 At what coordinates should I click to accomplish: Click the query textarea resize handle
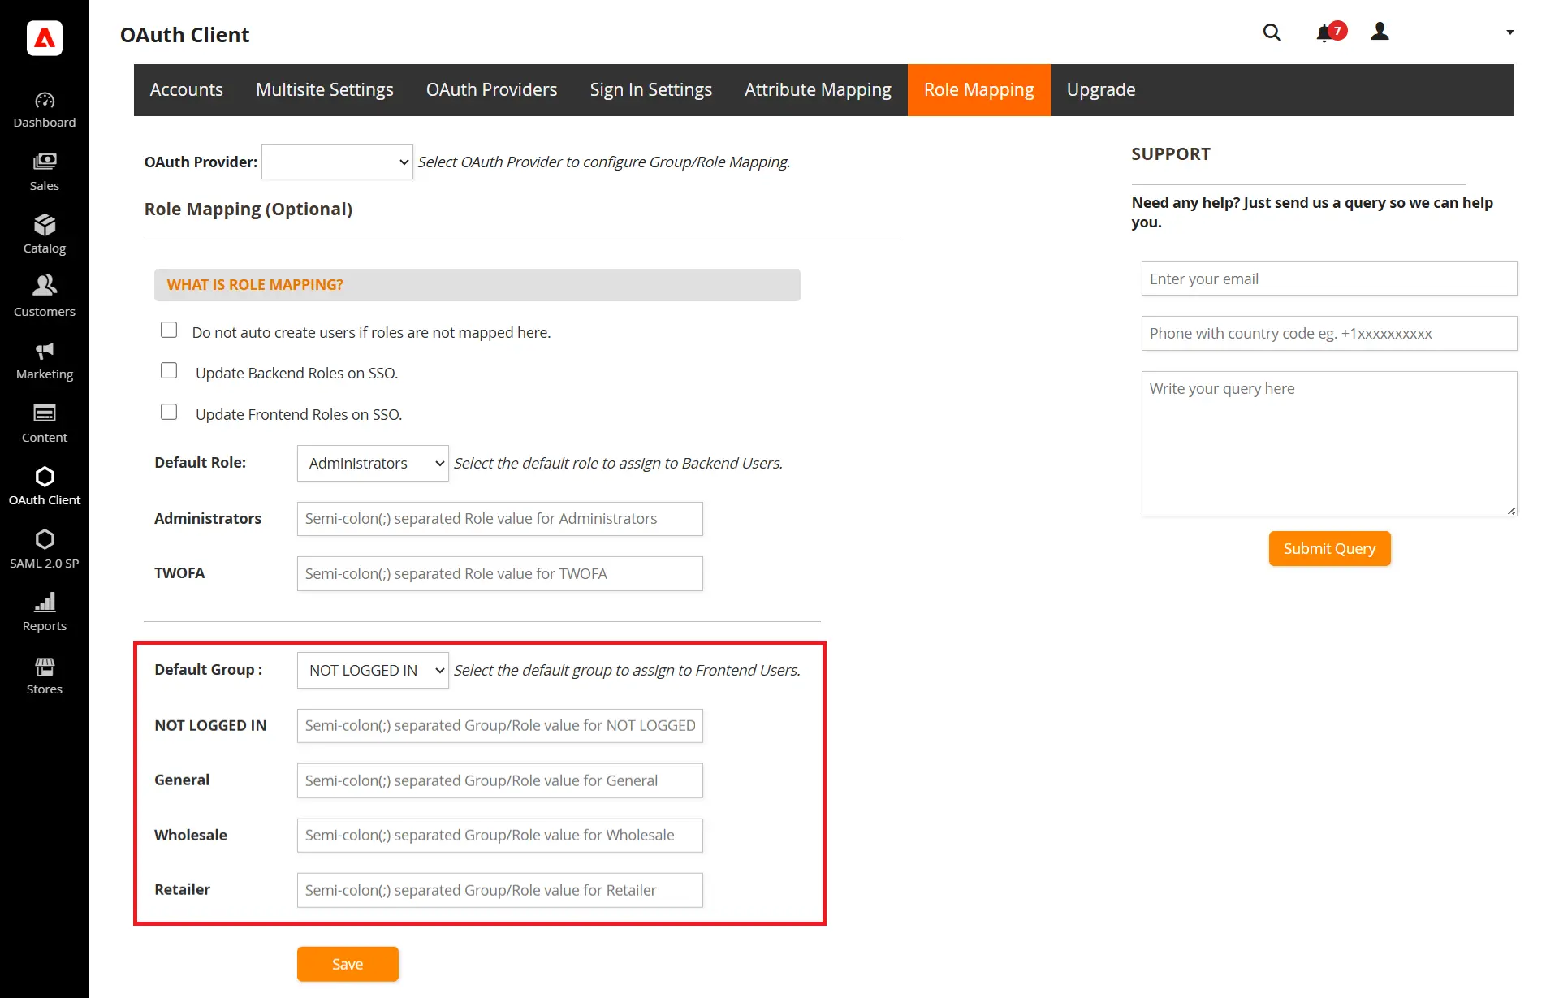tap(1511, 510)
